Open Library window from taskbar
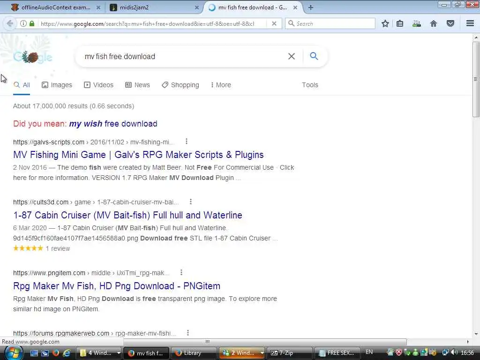 [194, 353]
